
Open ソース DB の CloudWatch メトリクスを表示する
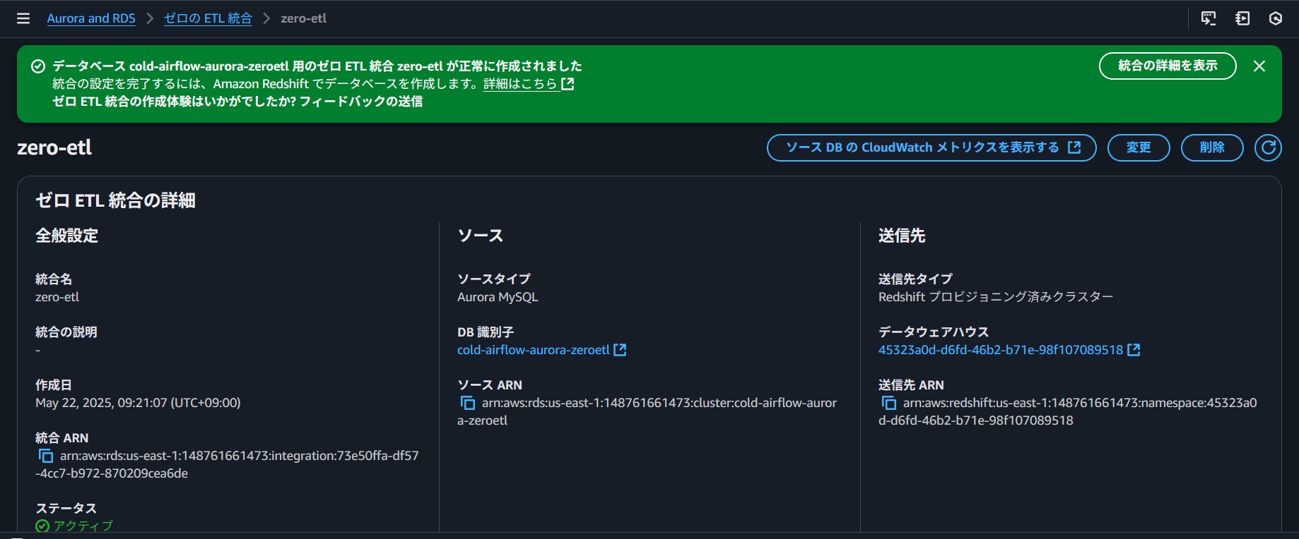[x=931, y=147]
